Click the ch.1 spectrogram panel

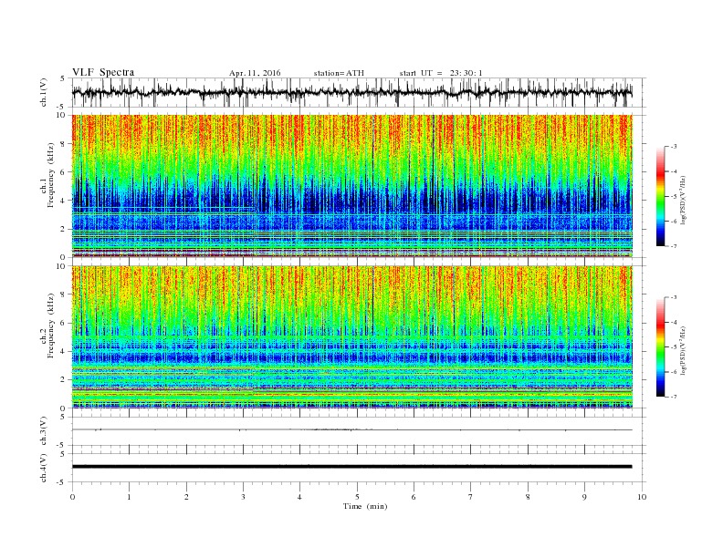click(x=351, y=186)
